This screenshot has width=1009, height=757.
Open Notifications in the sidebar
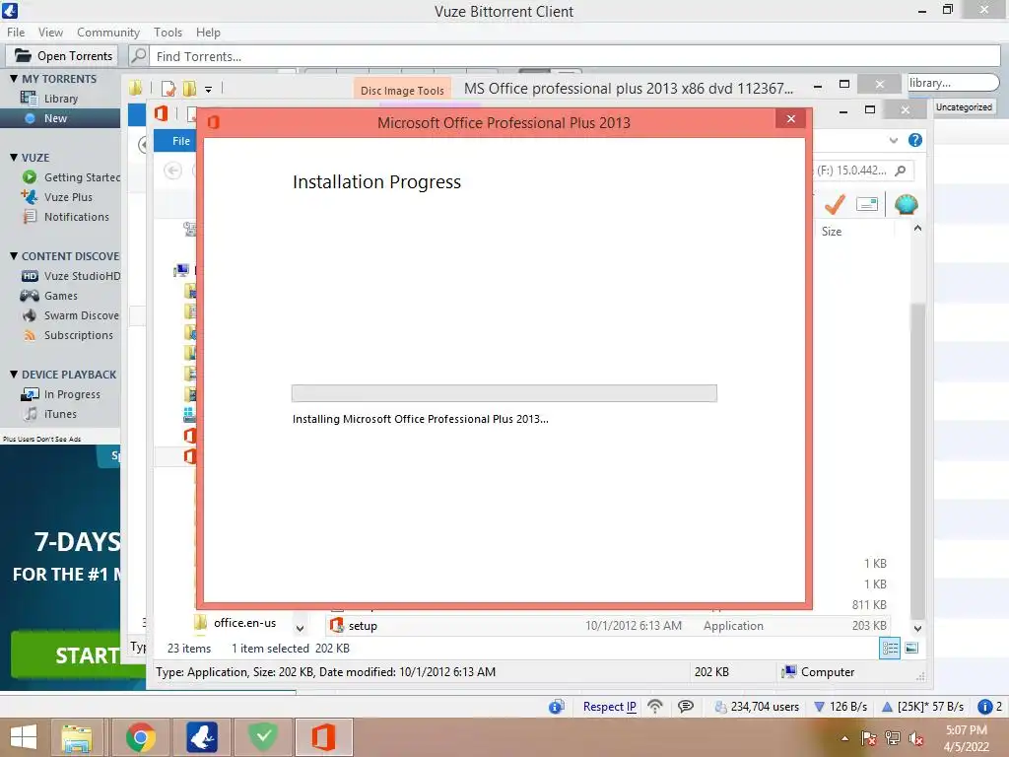coord(76,217)
